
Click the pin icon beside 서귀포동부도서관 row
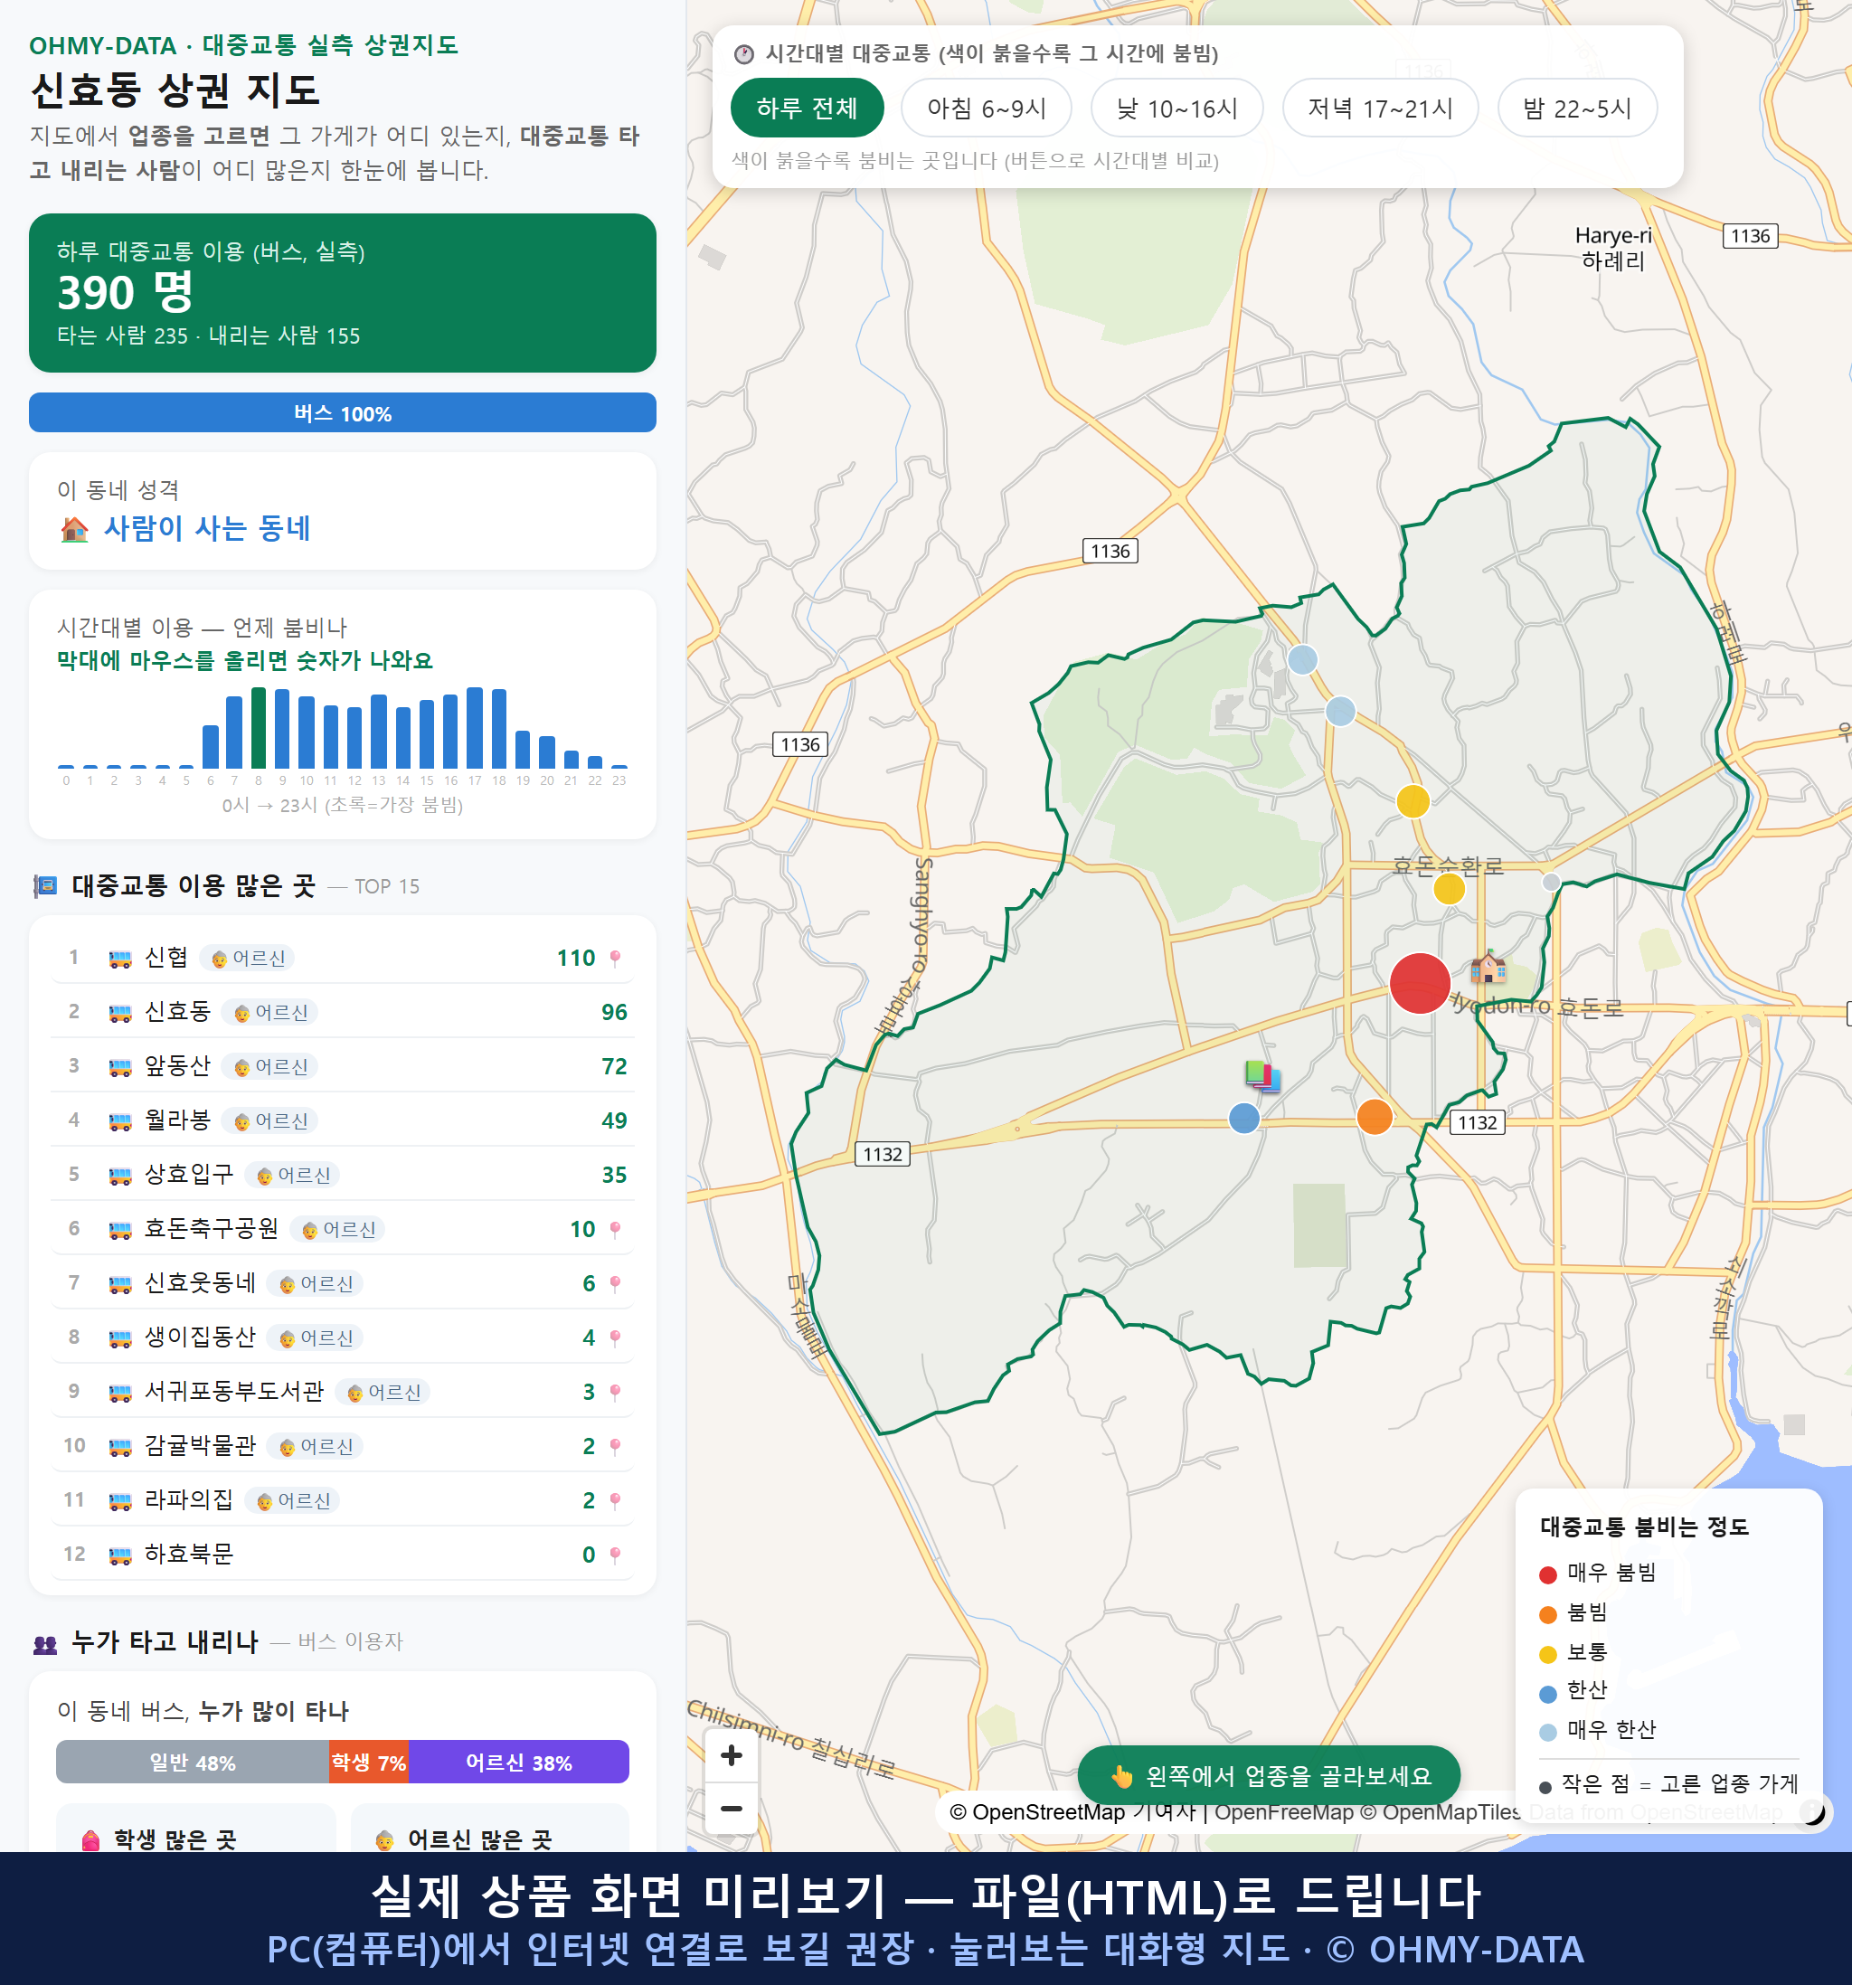click(x=615, y=1392)
